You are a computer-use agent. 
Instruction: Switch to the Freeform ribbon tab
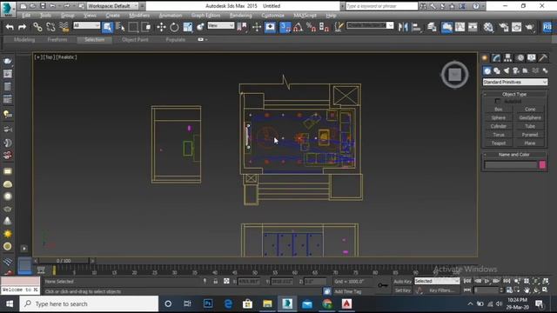click(x=57, y=39)
